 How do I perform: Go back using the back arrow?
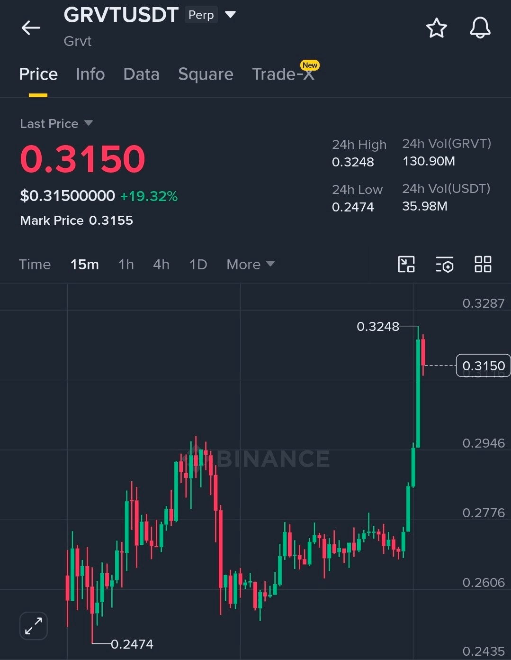pos(31,28)
